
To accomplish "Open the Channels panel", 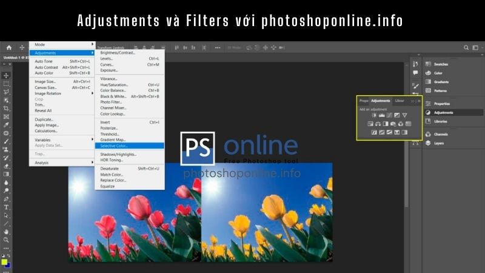I will (437, 134).
